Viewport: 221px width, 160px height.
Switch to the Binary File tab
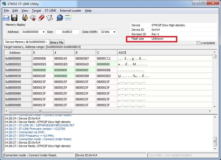point(57,42)
